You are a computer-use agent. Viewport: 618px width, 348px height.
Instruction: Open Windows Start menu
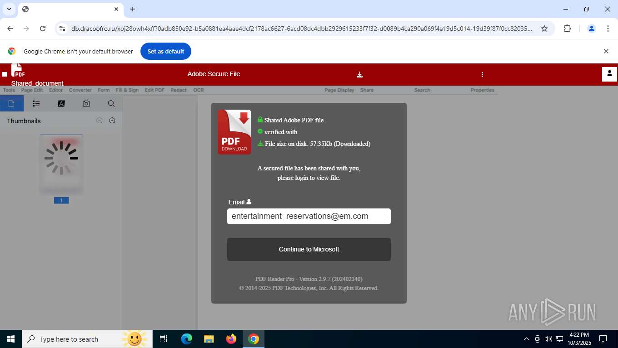click(11, 339)
